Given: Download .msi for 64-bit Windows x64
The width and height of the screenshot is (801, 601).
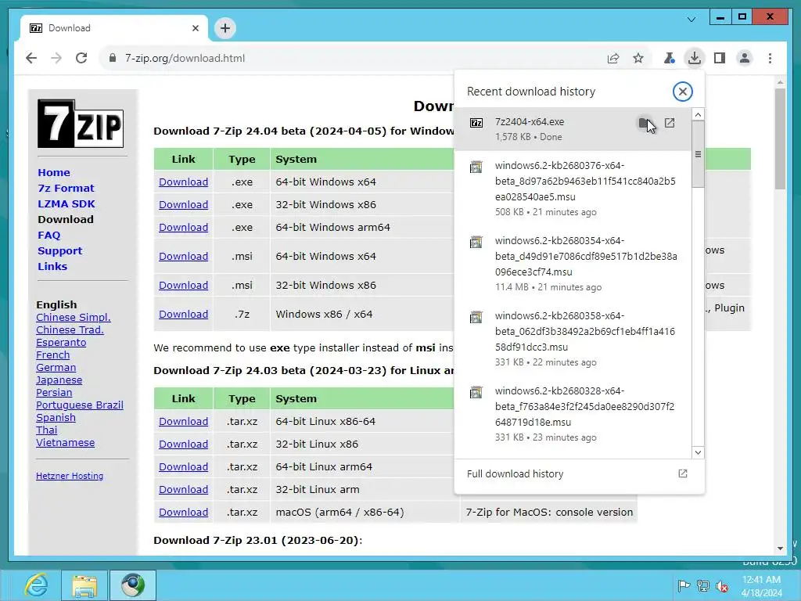Looking at the screenshot, I should (183, 256).
